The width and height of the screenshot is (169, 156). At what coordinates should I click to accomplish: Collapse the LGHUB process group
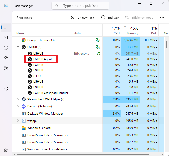[x=18, y=47]
